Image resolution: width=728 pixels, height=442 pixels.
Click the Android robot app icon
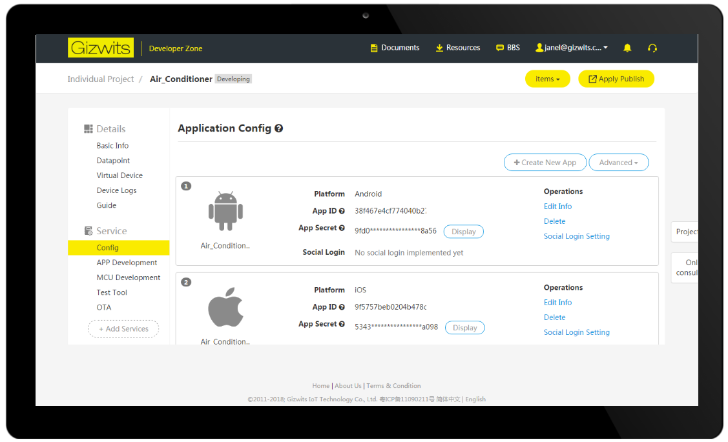225,210
